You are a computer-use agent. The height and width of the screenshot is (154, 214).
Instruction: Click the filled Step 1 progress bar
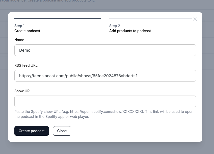click(58, 19)
